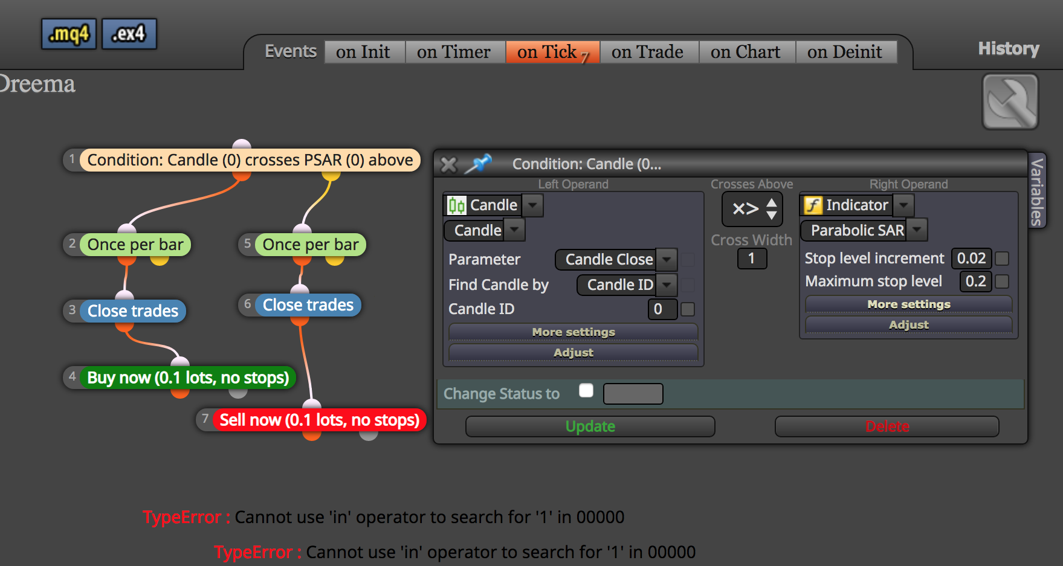The width and height of the screenshot is (1063, 566).
Task: Switch to the on Tick event tab
Action: 552,52
